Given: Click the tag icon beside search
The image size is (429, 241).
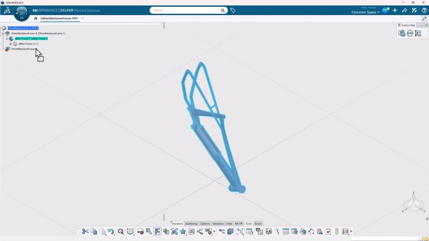Looking at the screenshot, I should tap(233, 10).
